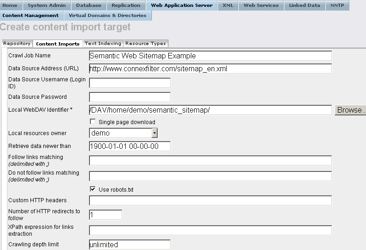Open the Replication section
The image size is (366, 250).
click(126, 6)
